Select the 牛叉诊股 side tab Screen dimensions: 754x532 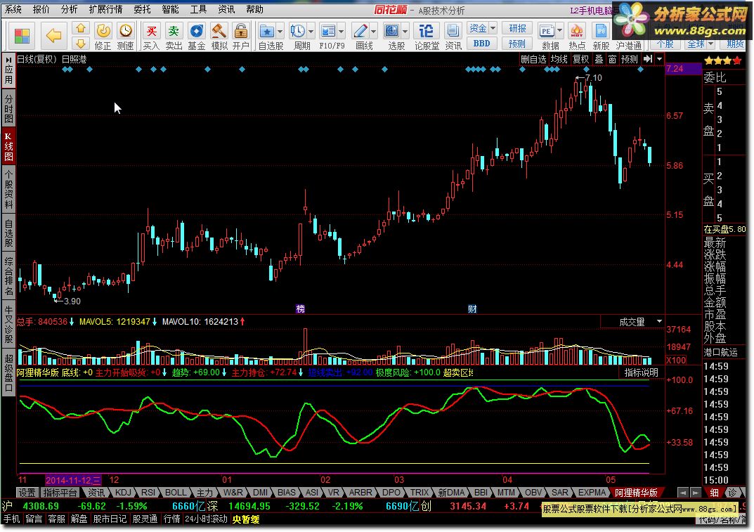tap(8, 325)
